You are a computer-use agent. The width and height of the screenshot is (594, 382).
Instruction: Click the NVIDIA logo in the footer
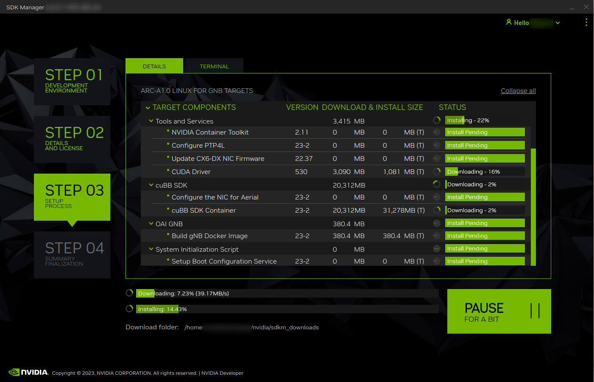coord(28,372)
